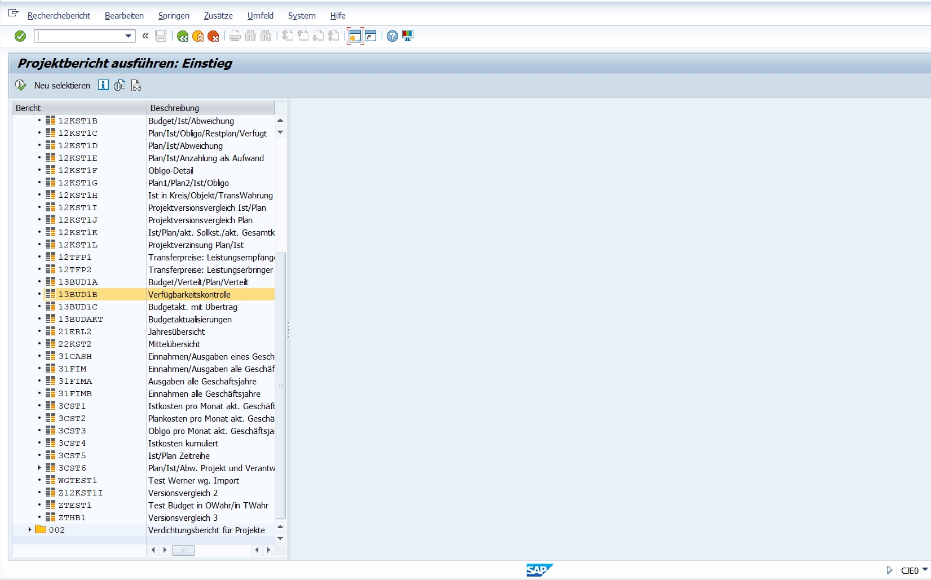Screen dimensions: 931x580
Task: Click the variant copy icon in application toolbar
Action: point(120,85)
